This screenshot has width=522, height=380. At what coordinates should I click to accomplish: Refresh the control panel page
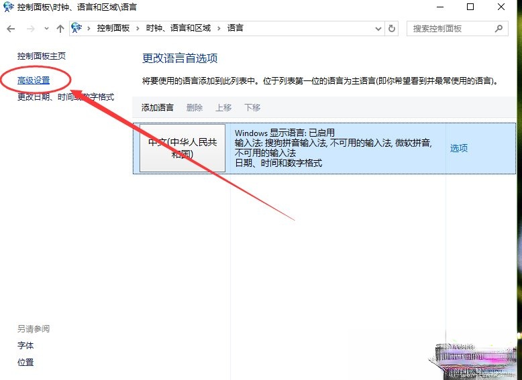click(392, 29)
